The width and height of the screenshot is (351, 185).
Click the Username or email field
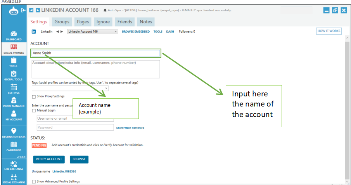coord(75,119)
